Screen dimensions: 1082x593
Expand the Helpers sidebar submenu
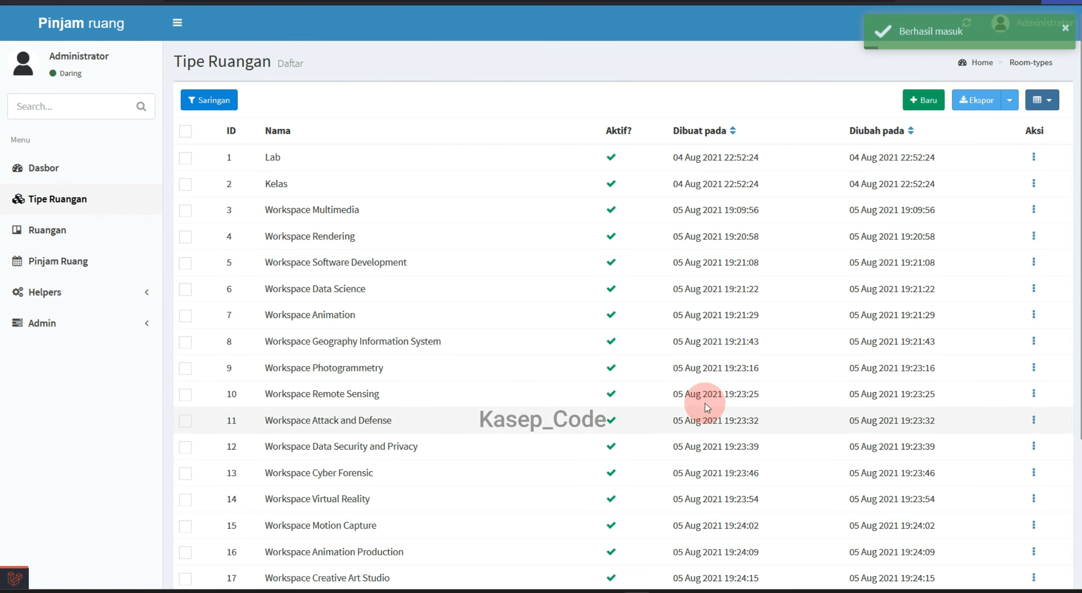coord(81,292)
